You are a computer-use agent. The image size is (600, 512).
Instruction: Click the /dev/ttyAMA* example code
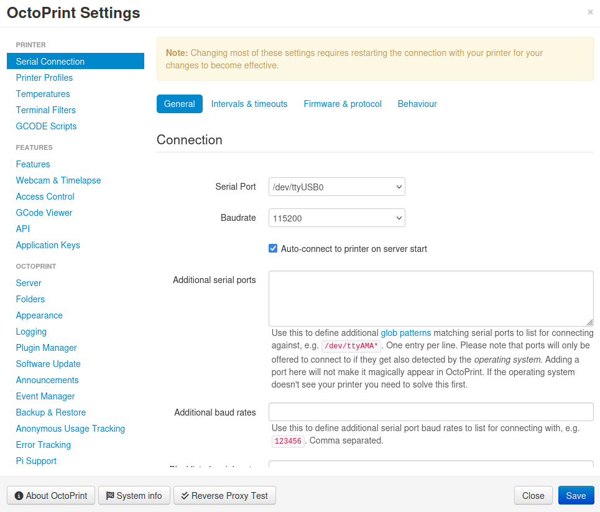pyautogui.click(x=351, y=346)
